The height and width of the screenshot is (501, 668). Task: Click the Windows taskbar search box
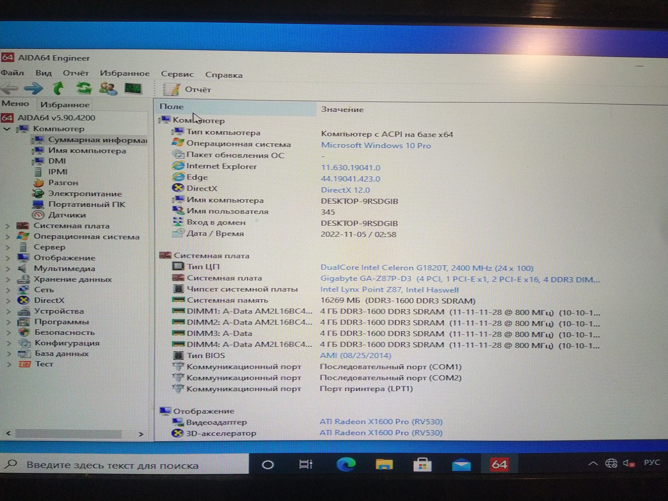point(124,464)
